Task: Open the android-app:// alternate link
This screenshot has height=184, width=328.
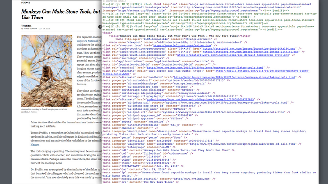Action: (200, 99)
